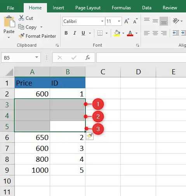Open the font size dropdown

[x=119, y=21]
